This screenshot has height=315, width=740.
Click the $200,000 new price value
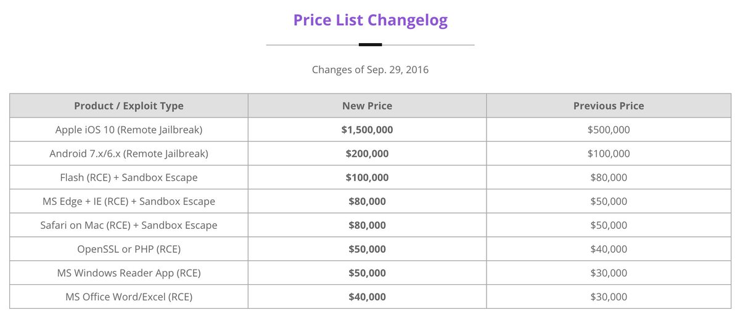[367, 154]
